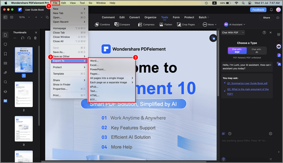Screen dimensions: 283x163
Task: Open the search panel in left sidebar
Action: pyautogui.click(x=5, y=82)
